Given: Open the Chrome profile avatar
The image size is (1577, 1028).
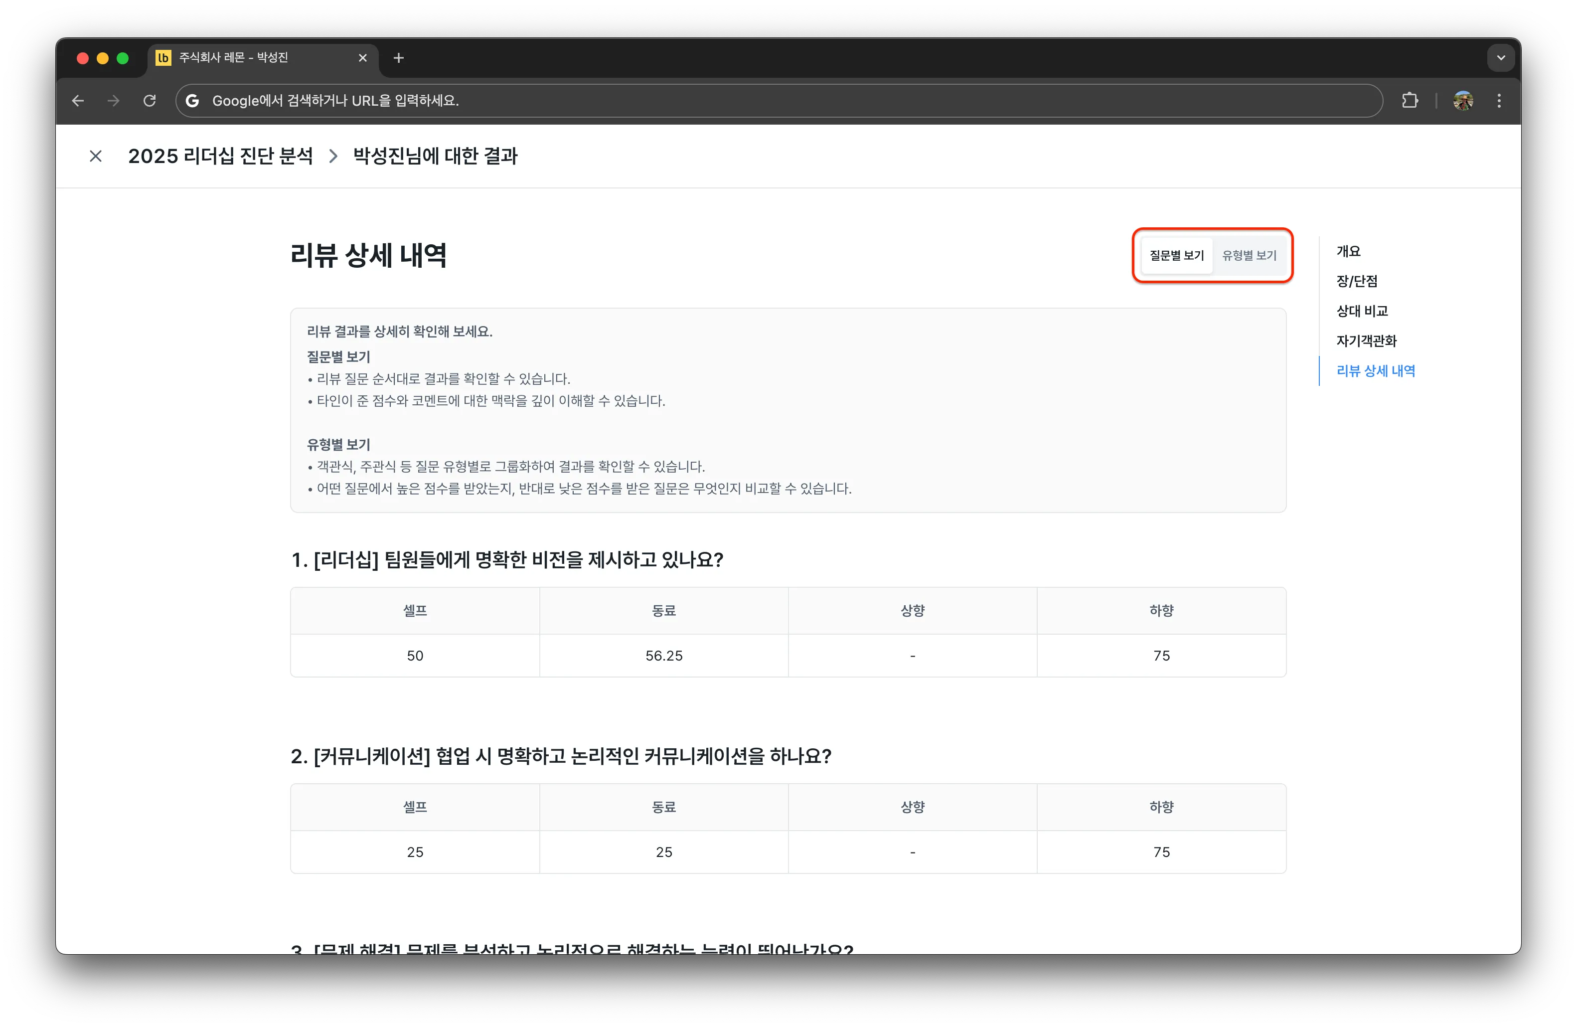Looking at the screenshot, I should [x=1462, y=101].
